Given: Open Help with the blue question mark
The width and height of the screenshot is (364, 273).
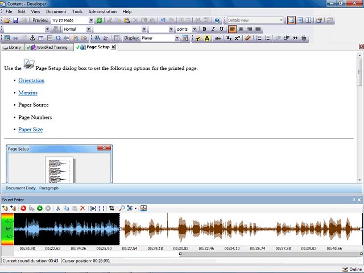Looking at the screenshot, I should (217, 20).
